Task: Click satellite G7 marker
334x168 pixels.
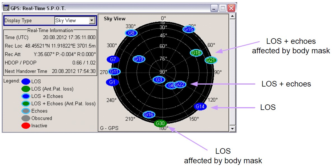Action: coord(113,59)
